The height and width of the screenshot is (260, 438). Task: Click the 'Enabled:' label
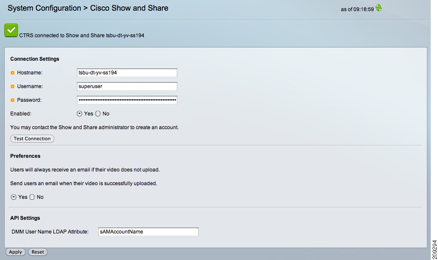point(21,114)
